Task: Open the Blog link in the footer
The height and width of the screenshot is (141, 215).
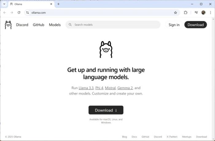Action: 124,137
